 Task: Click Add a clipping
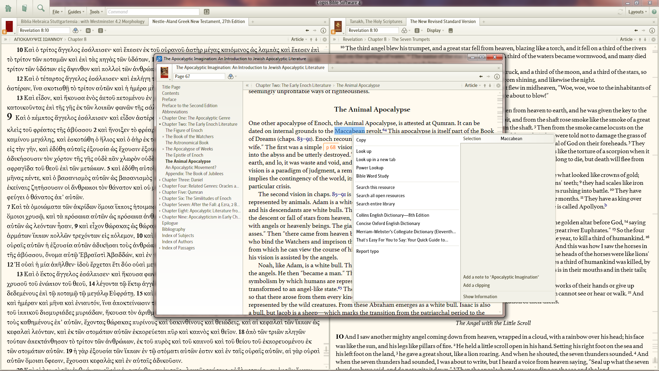tap(476, 285)
